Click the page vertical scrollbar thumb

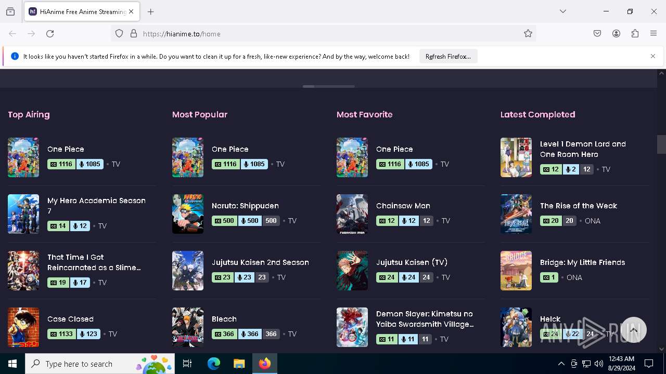(661, 144)
